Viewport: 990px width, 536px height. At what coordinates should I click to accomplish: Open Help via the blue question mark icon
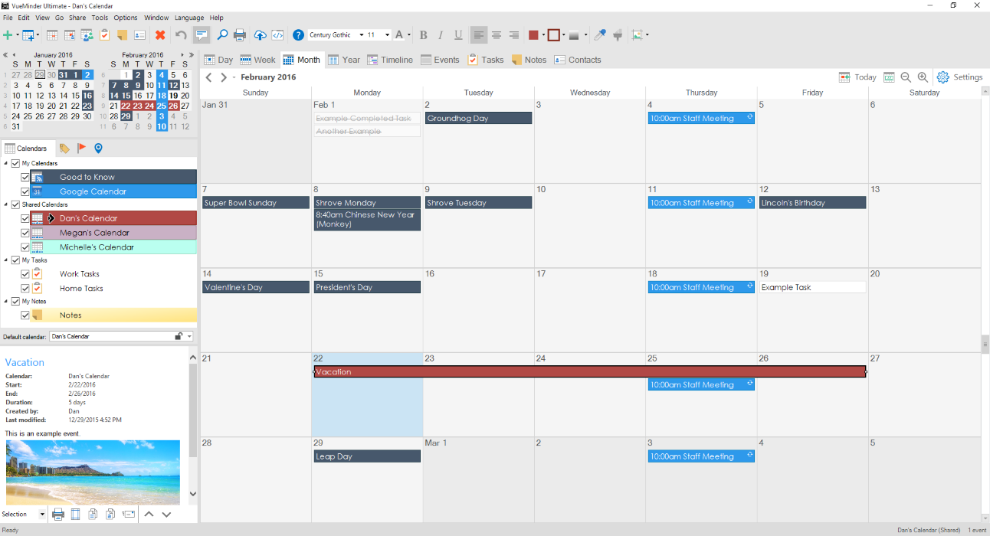click(x=298, y=34)
